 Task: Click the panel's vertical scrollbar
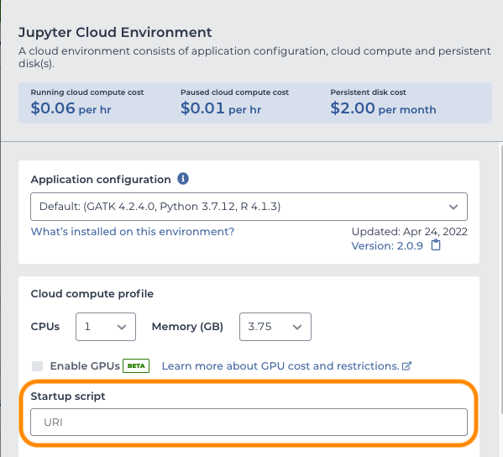tap(501, 277)
